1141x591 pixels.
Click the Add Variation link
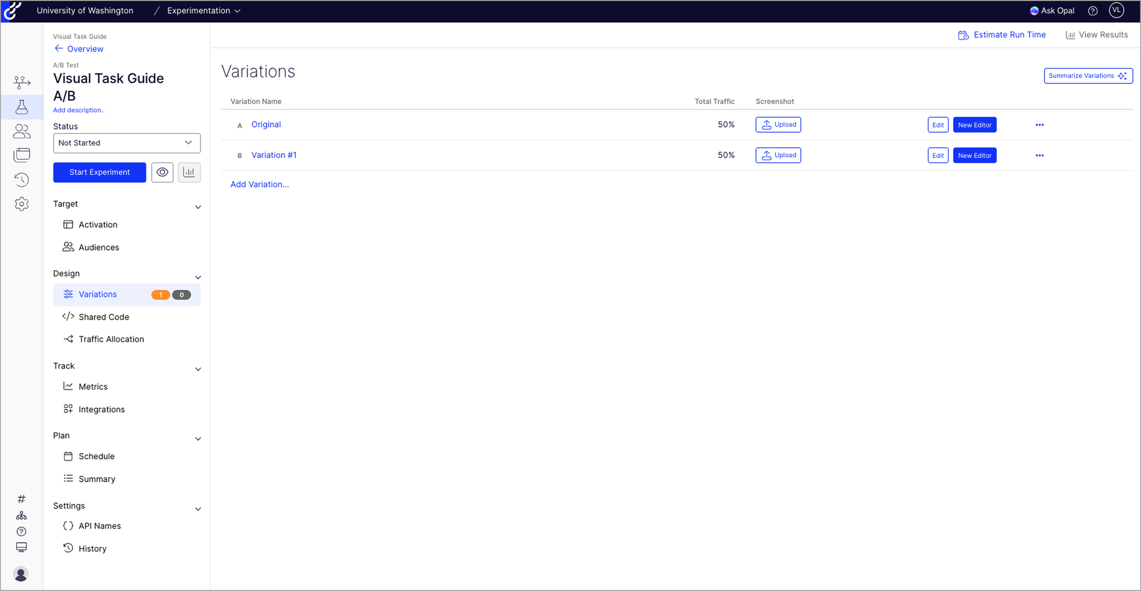[x=259, y=184]
